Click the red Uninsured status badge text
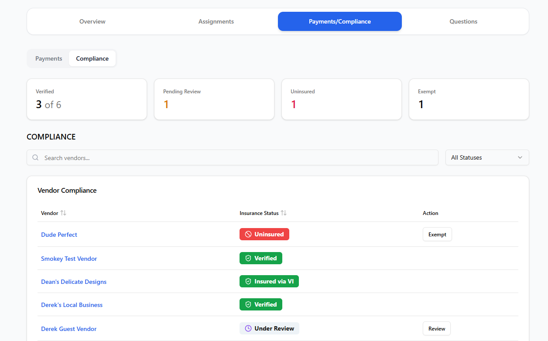The width and height of the screenshot is (548, 341). [x=269, y=234]
